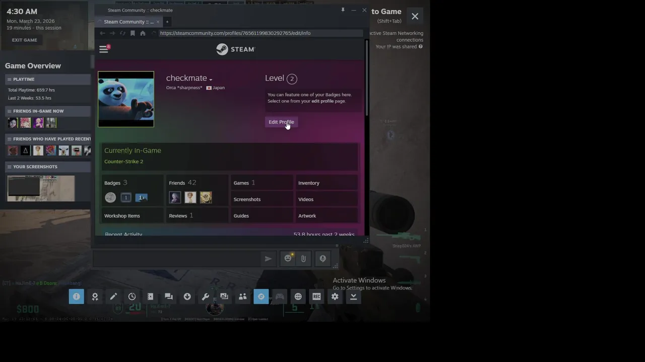Open the Steam hamburger menu with notification badge
This screenshot has width=645, height=362.
(x=104, y=49)
